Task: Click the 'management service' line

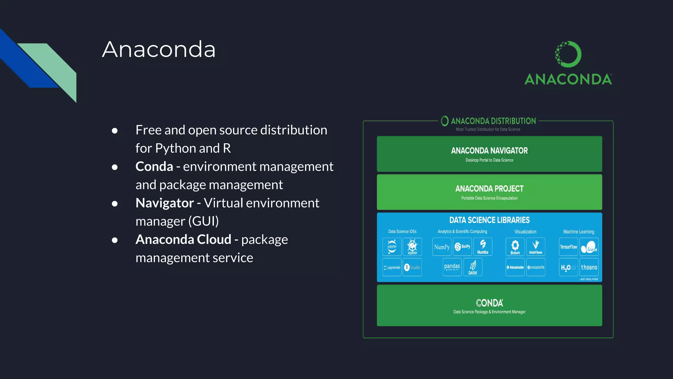Action: (194, 258)
